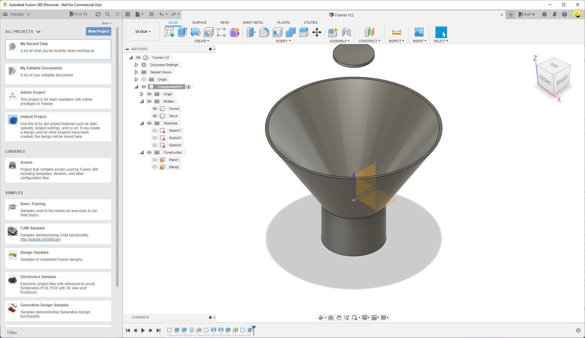The image size is (585, 338).
Task: Select the Hole tool
Action: click(208, 32)
